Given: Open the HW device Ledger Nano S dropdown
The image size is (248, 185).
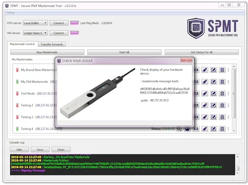Looking at the screenshot, I should coord(35,33).
